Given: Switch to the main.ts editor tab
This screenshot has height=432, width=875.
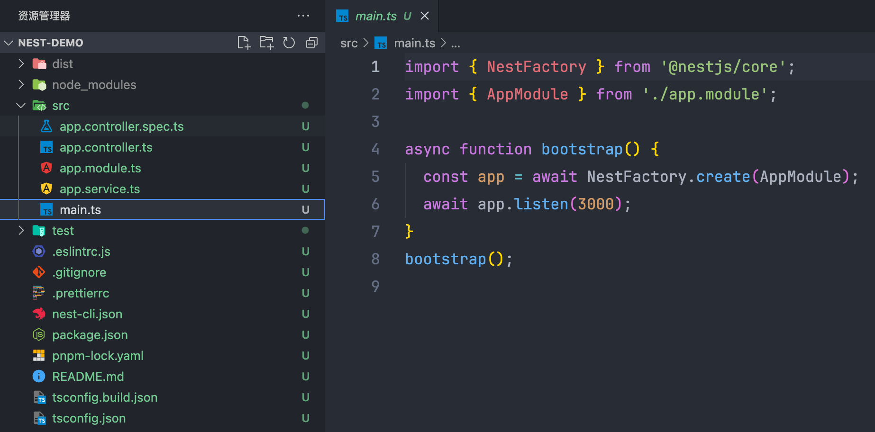Looking at the screenshot, I should coord(383,16).
